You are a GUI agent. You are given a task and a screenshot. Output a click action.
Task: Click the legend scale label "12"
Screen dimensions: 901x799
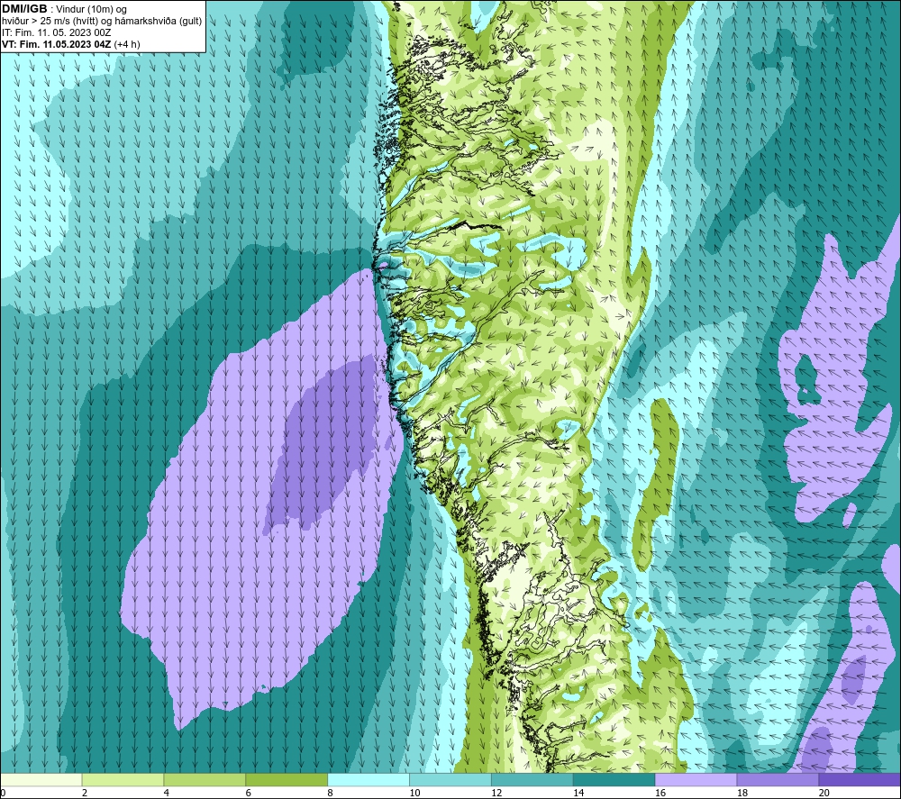496,794
